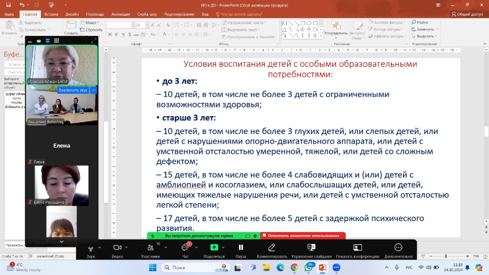Expand the Replace dropdown arrow in Editing
489x275 pixels.
pos(437,29)
